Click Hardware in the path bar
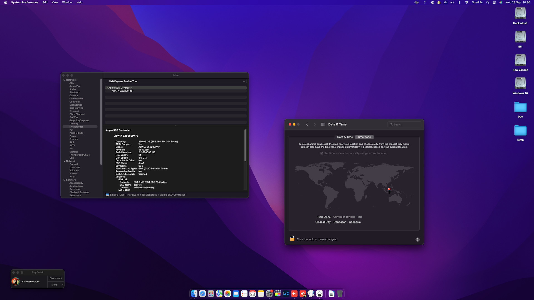This screenshot has height=300, width=534. pyautogui.click(x=133, y=195)
